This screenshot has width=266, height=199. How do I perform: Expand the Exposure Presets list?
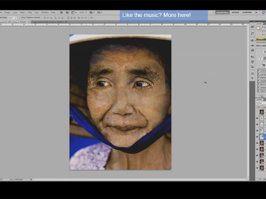point(258,77)
